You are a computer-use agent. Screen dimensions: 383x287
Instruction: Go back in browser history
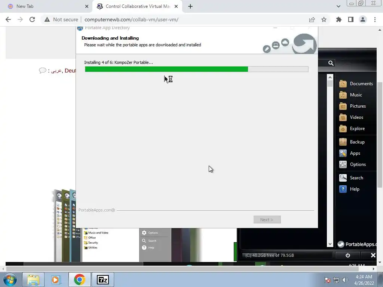tap(8, 19)
